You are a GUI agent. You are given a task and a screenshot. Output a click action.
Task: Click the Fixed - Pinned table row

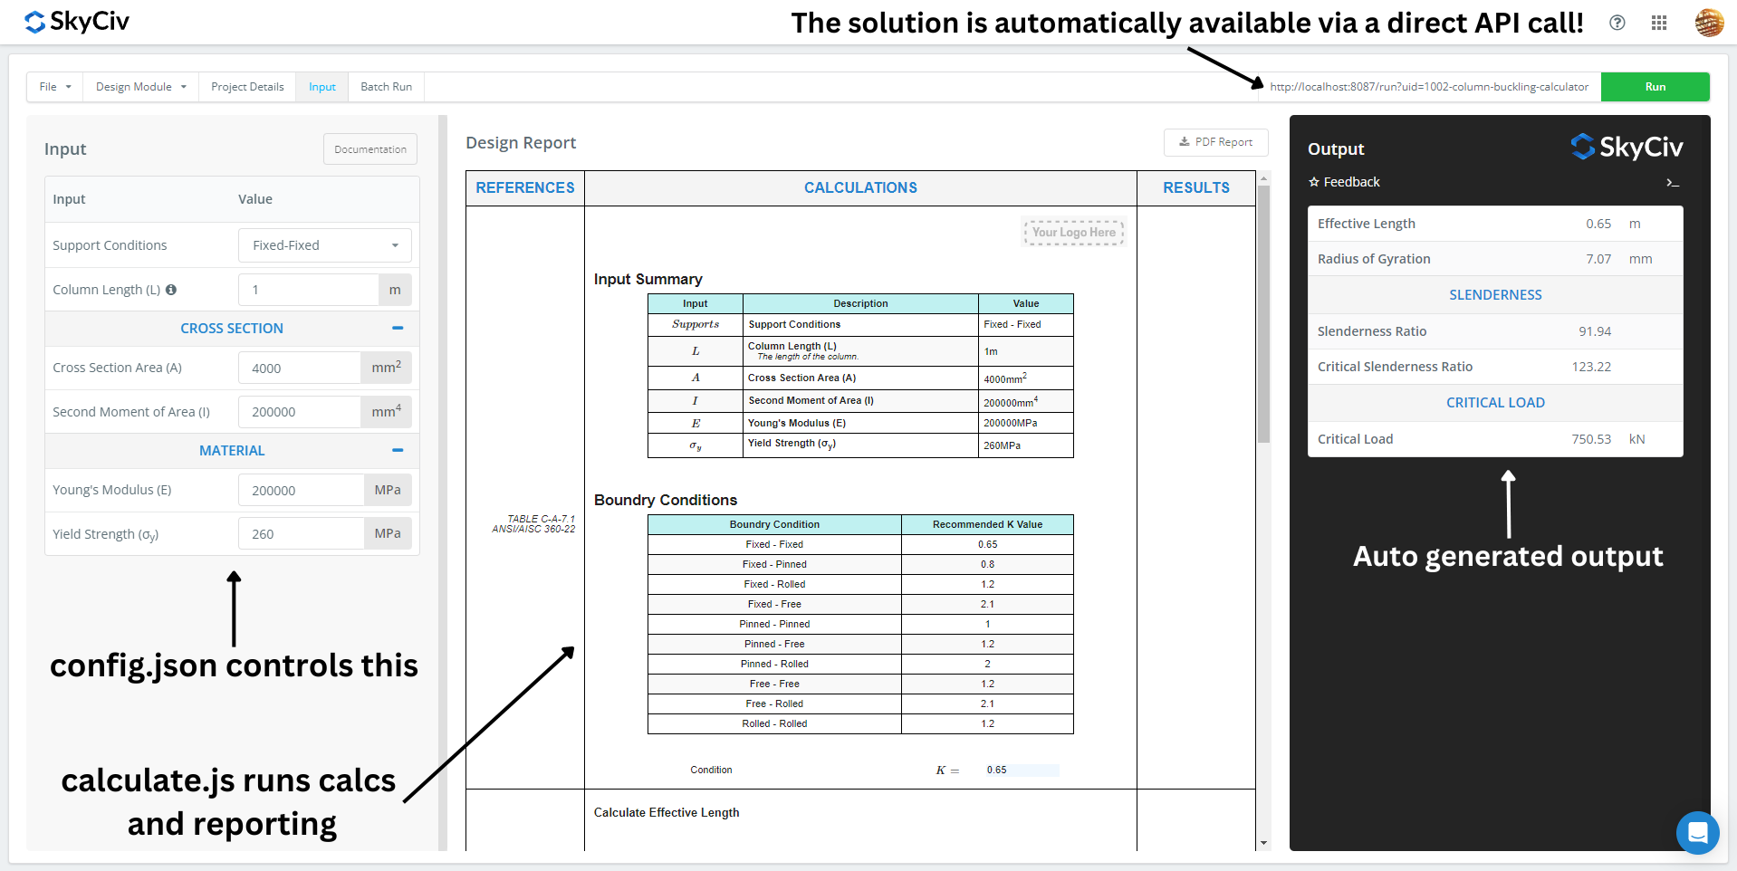click(x=860, y=564)
